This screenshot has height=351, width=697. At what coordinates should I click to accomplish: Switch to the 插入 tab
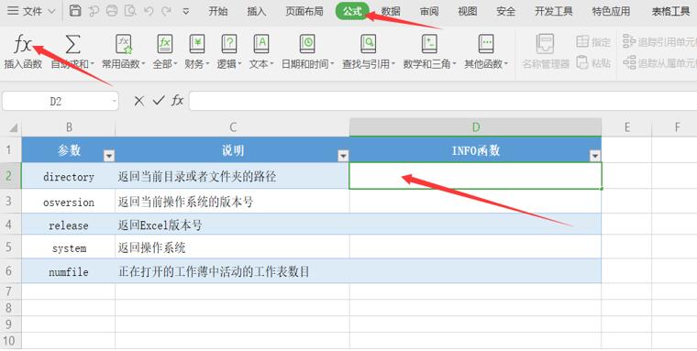pyautogui.click(x=257, y=12)
